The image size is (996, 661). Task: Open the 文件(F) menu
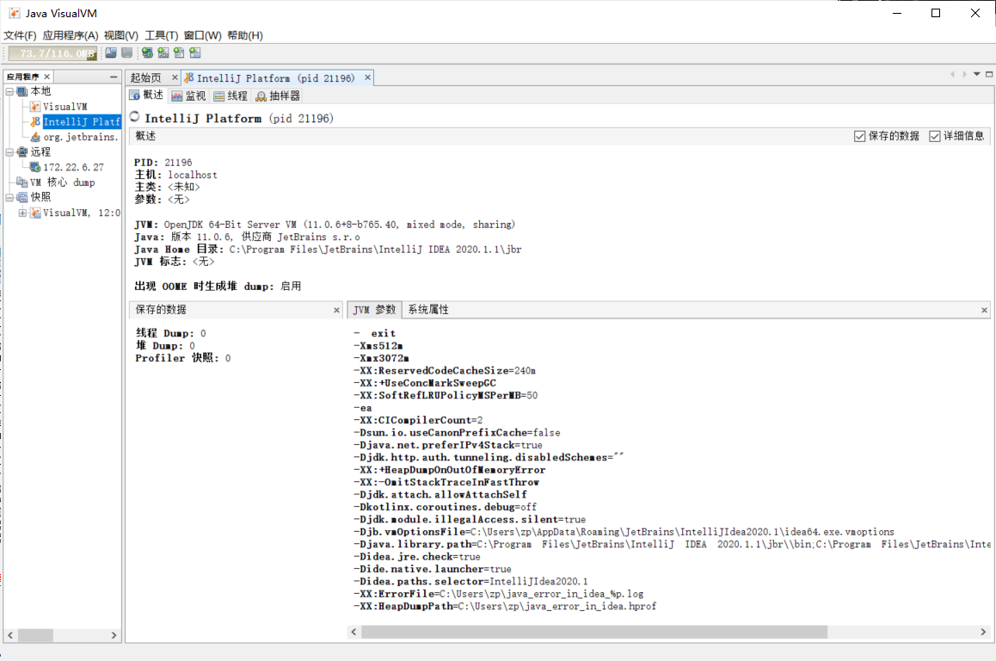21,35
